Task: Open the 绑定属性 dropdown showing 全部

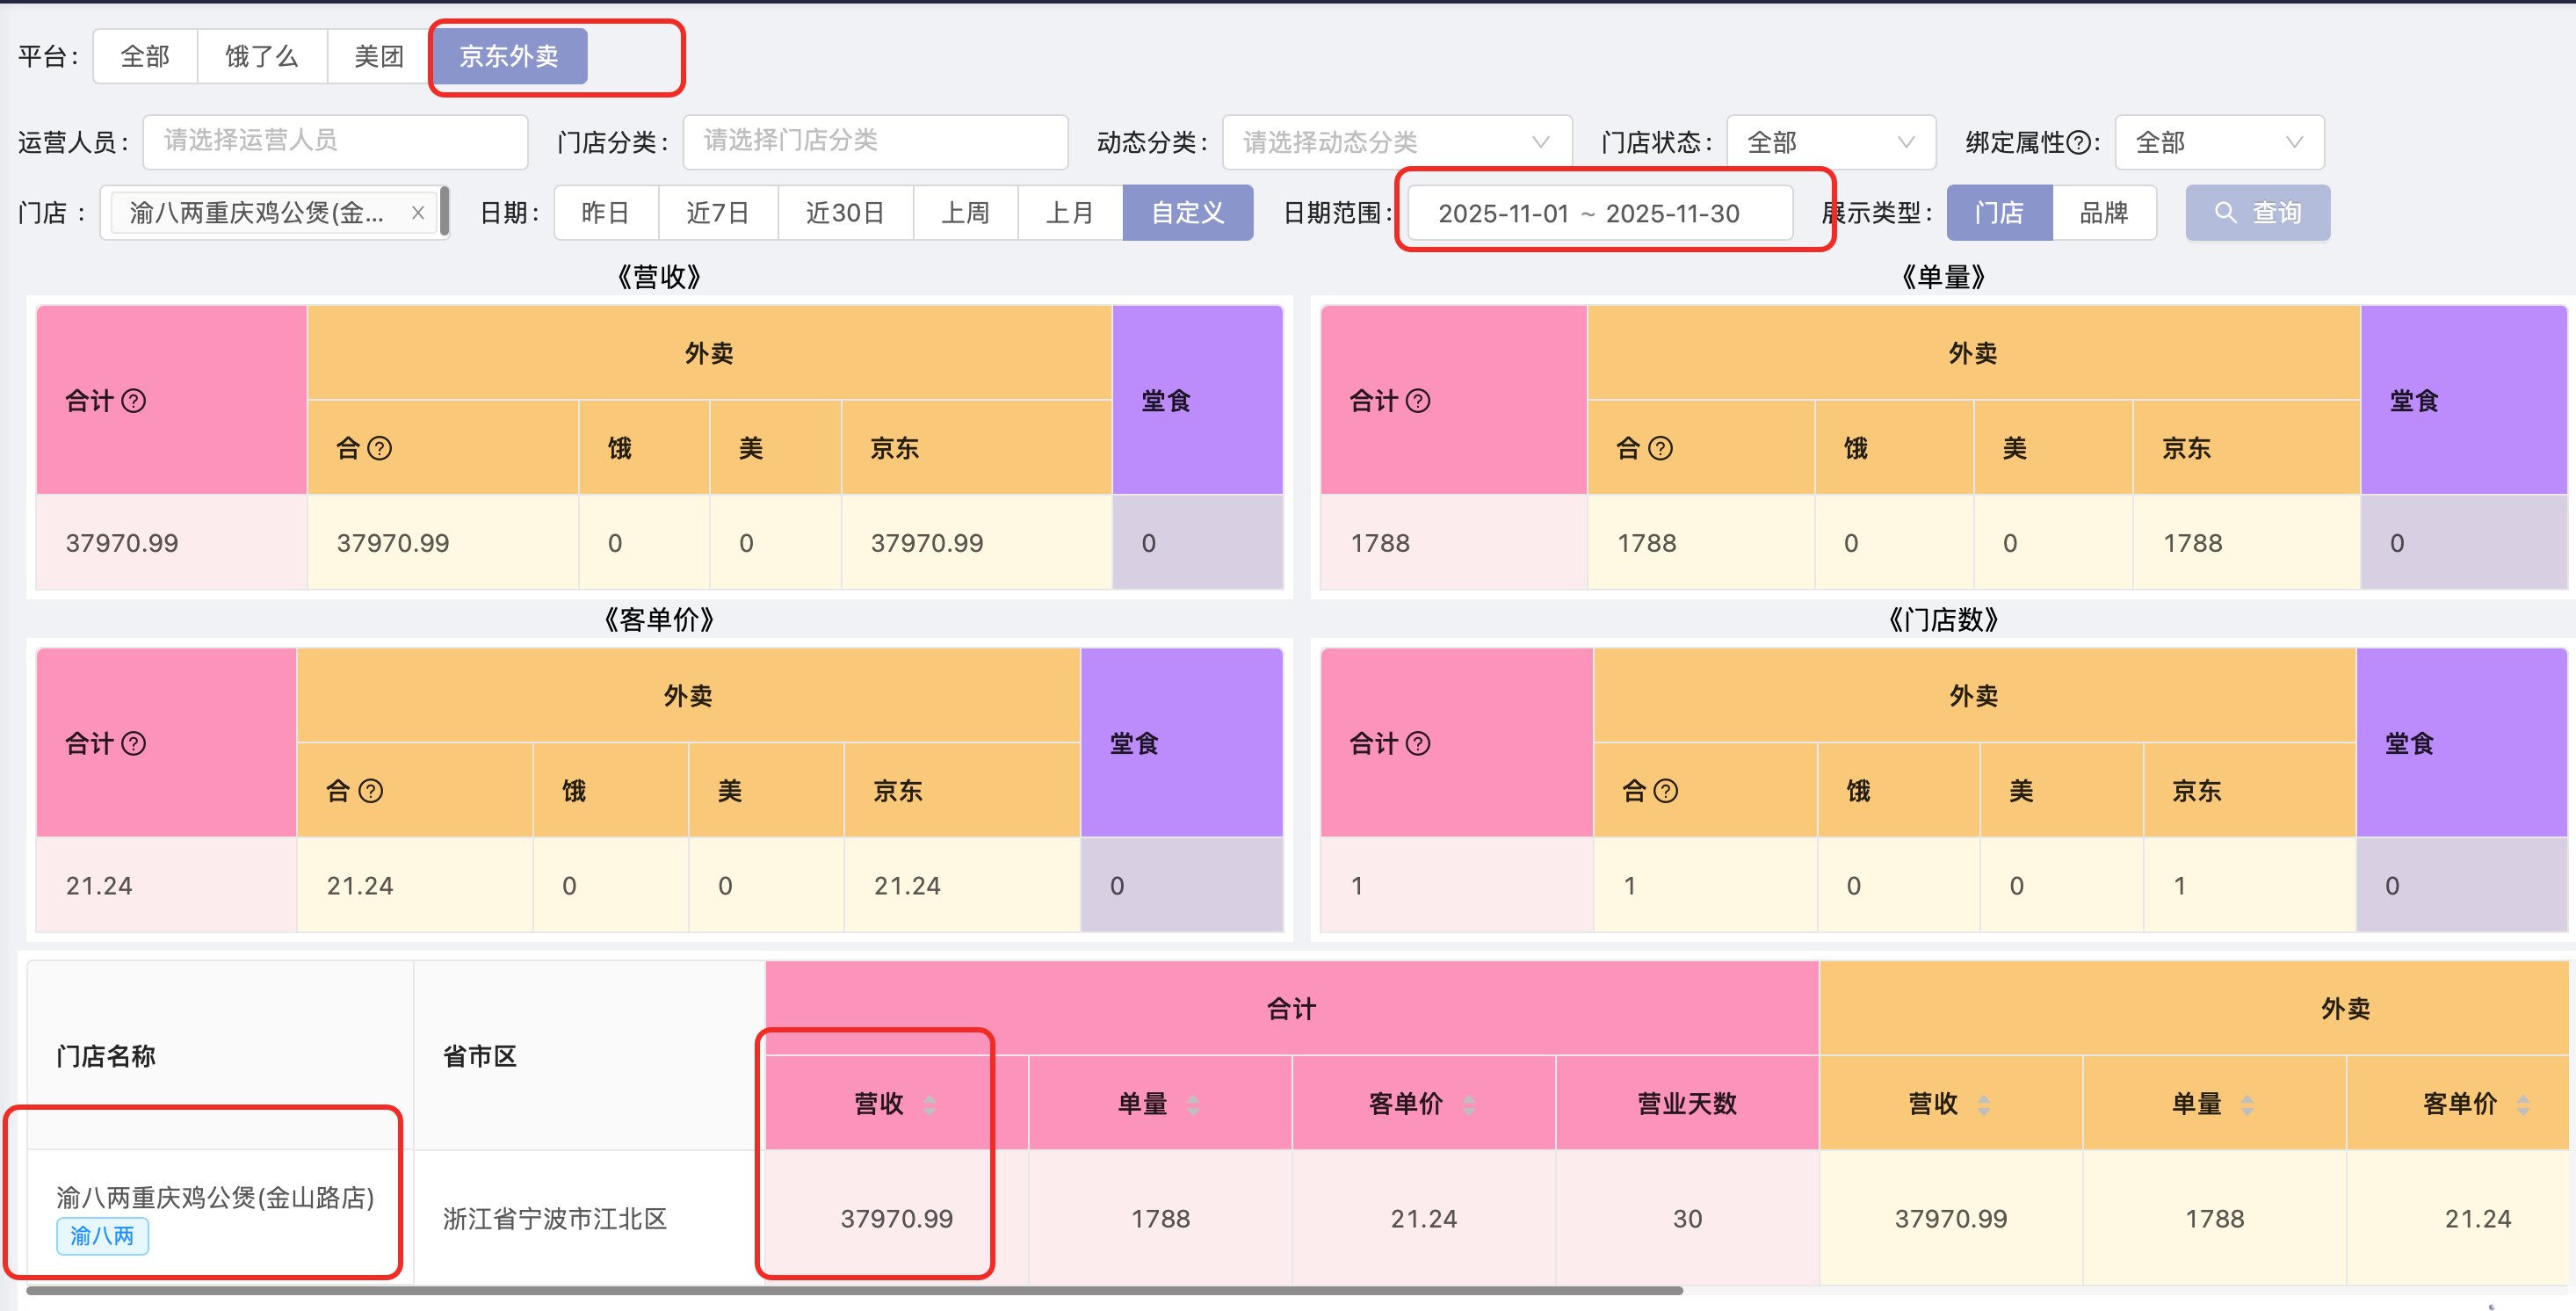Action: click(x=2218, y=142)
